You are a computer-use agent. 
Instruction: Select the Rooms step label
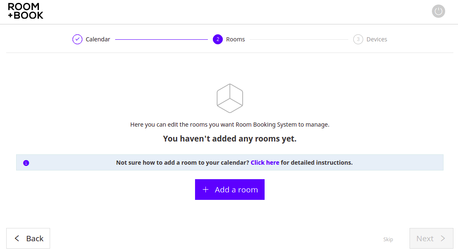click(x=236, y=39)
